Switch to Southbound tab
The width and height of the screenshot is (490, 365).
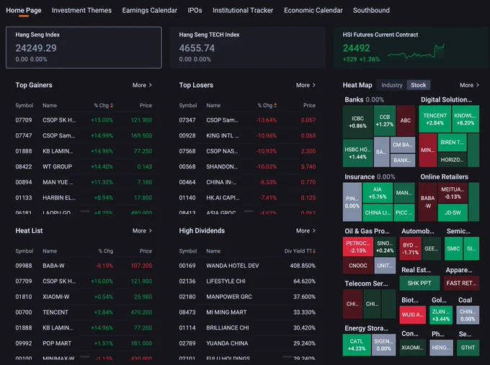[x=371, y=10]
